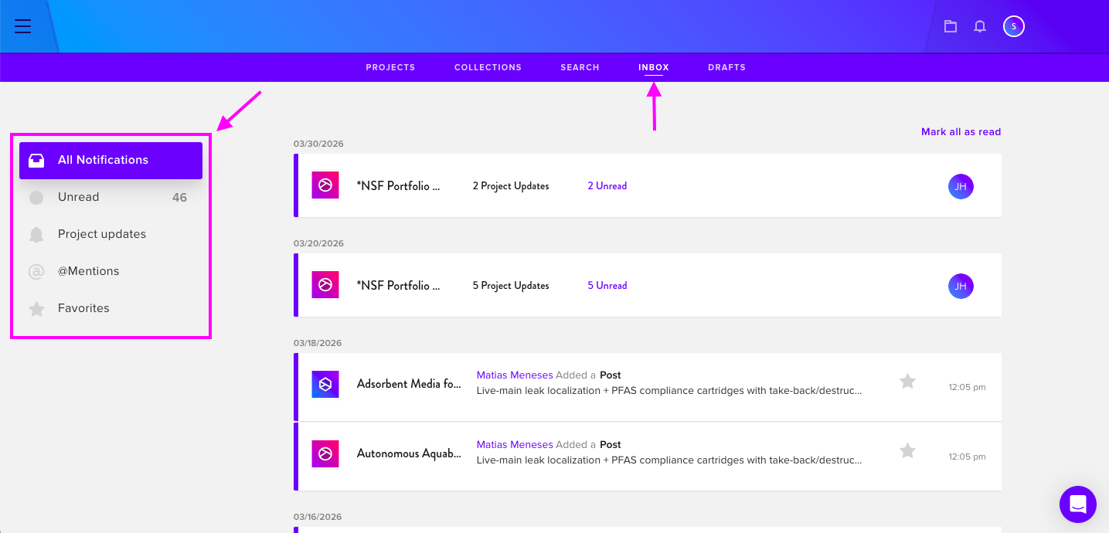The image size is (1109, 533).
Task: Click the Adsorbent Media project icon
Action: pyautogui.click(x=325, y=385)
